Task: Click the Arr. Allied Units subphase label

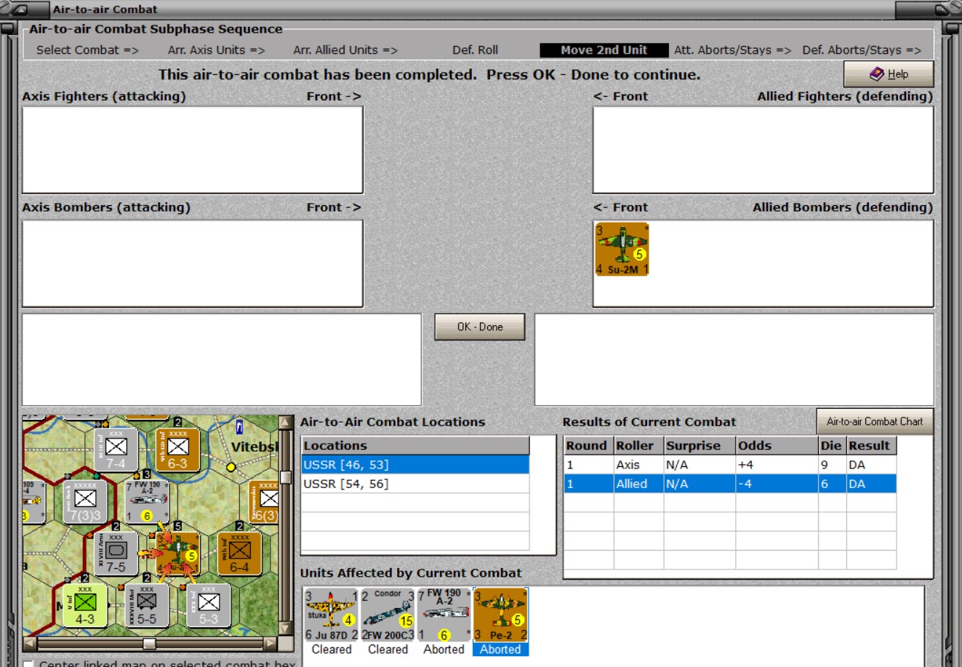Action: [345, 50]
